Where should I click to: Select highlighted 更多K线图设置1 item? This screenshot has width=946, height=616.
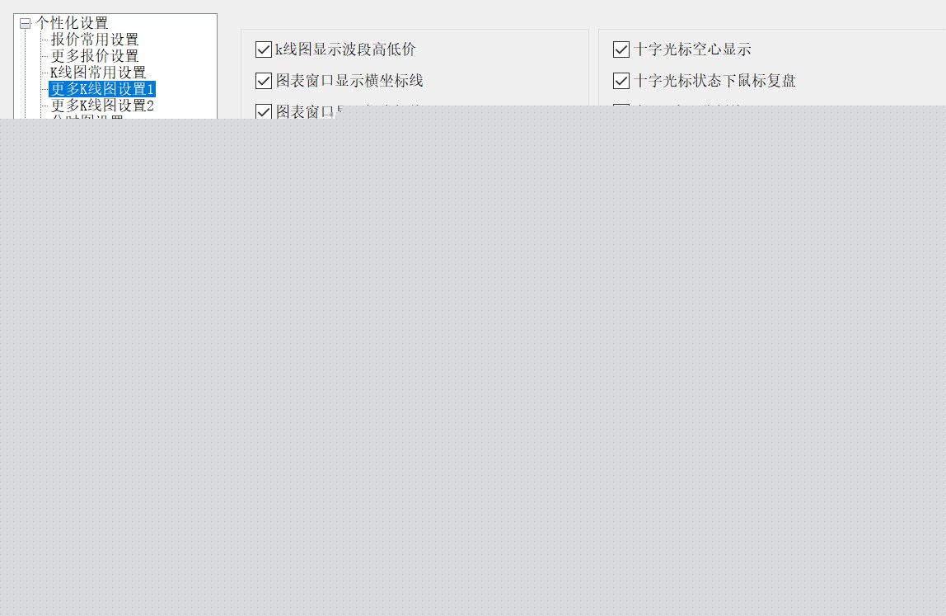(102, 89)
